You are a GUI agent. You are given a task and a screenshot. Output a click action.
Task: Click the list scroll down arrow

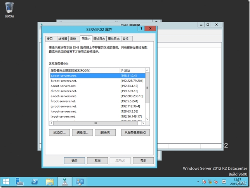pos(148,119)
